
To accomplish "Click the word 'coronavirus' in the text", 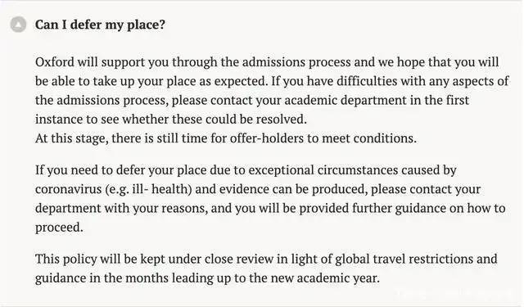I will (68, 189).
